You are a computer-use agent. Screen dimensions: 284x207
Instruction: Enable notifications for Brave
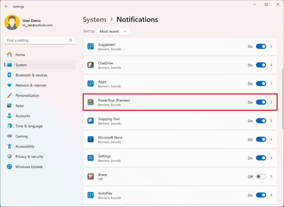[x=261, y=176]
